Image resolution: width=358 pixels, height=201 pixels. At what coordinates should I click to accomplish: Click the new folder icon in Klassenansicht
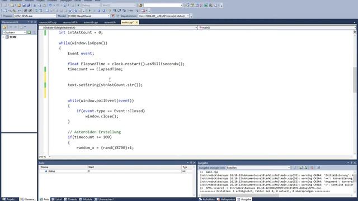pyautogui.click(x=4, y=27)
